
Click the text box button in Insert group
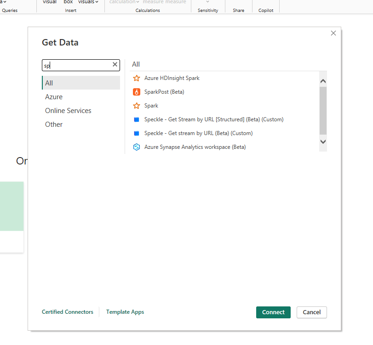pos(68,2)
